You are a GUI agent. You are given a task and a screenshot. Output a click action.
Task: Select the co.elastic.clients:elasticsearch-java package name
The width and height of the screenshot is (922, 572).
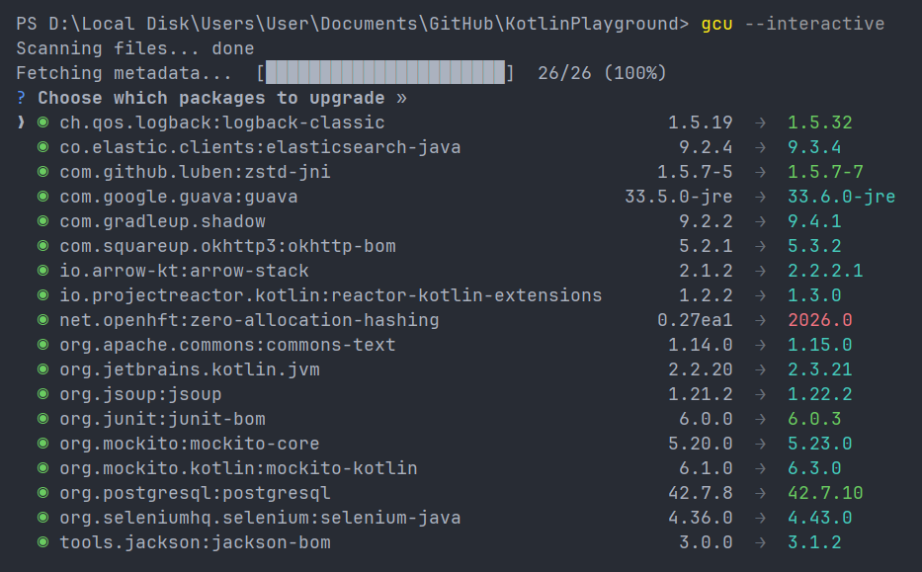(x=260, y=147)
